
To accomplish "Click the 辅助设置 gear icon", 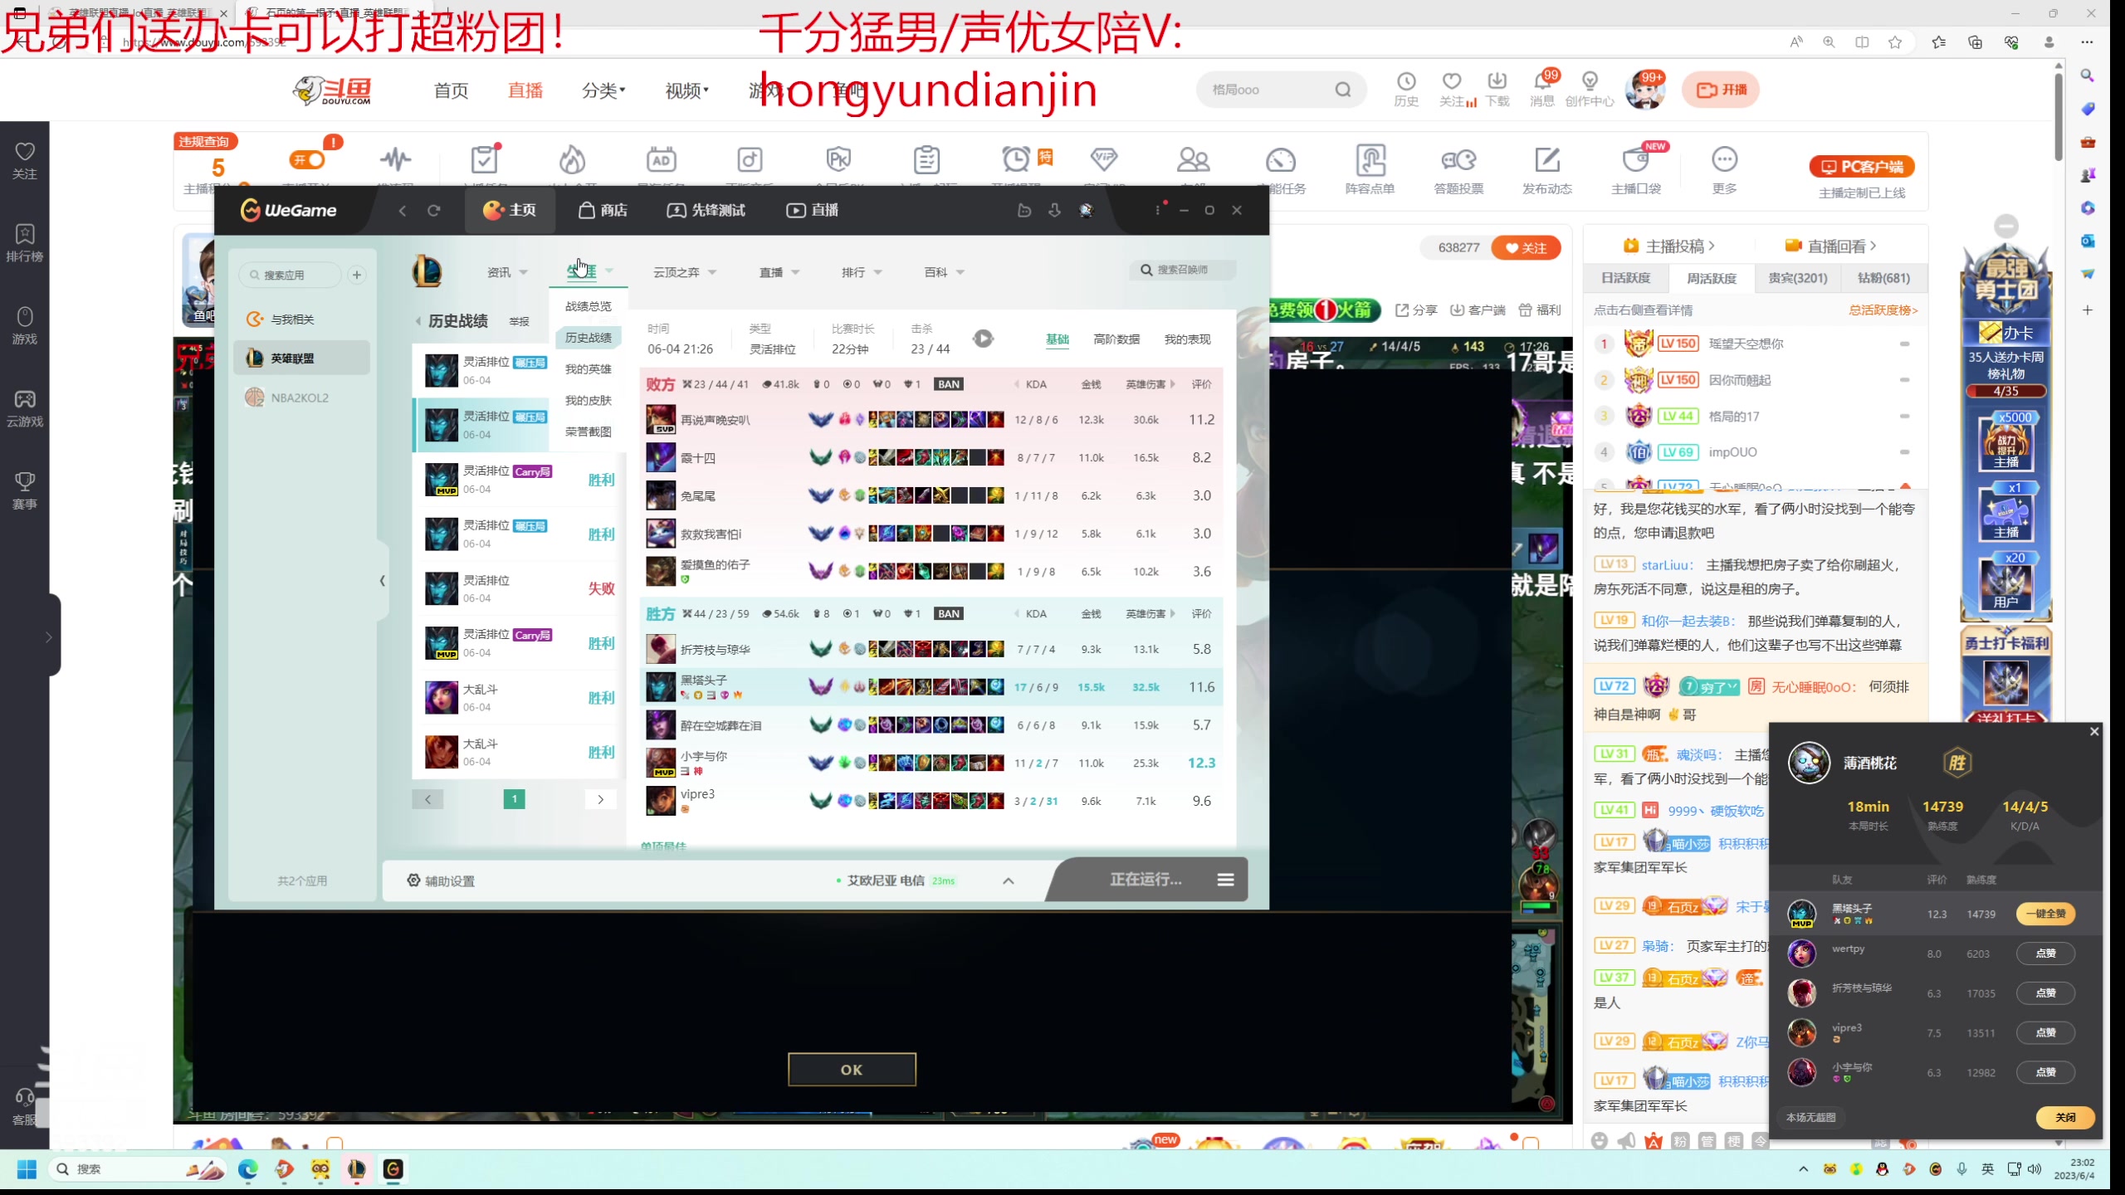I will click(x=413, y=880).
